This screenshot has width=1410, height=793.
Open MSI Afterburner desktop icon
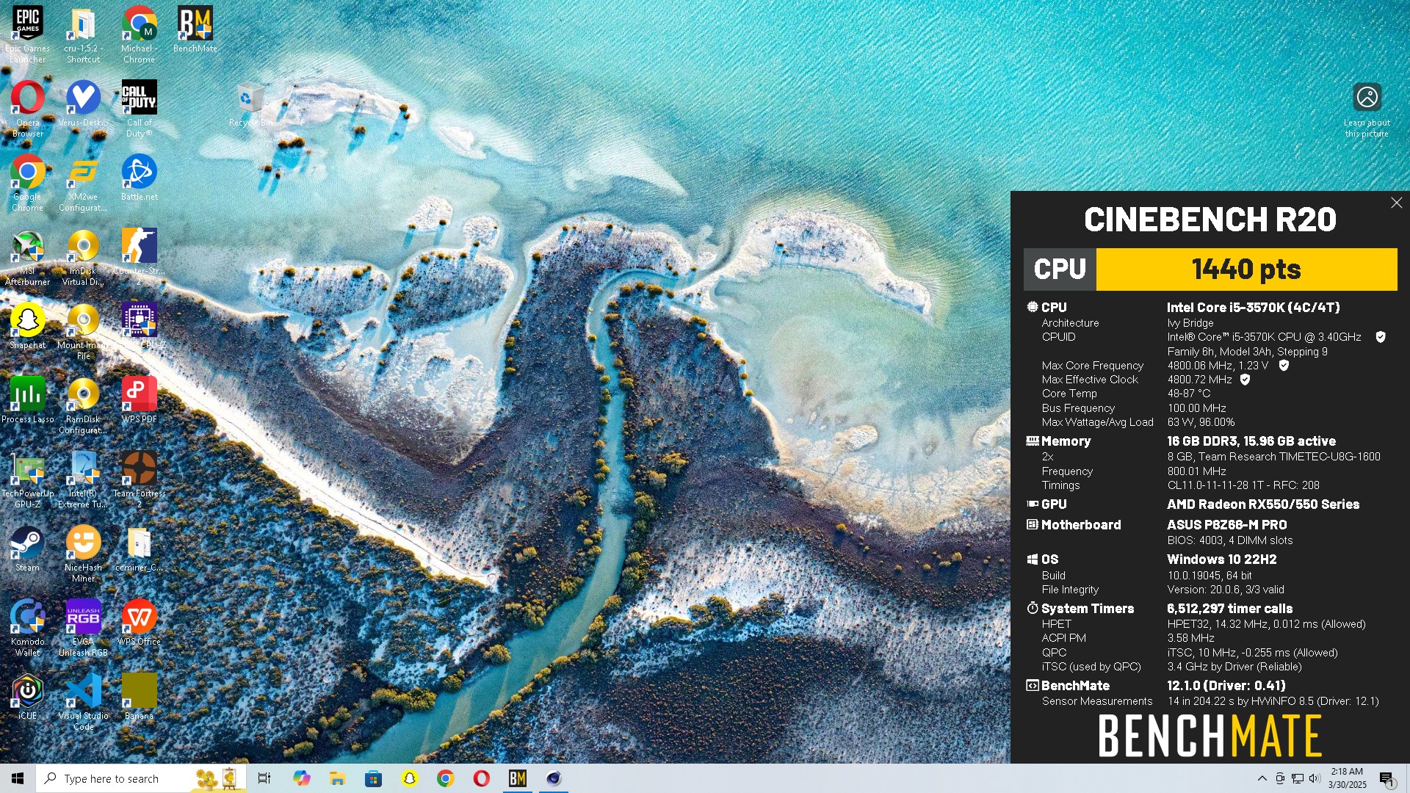click(27, 257)
